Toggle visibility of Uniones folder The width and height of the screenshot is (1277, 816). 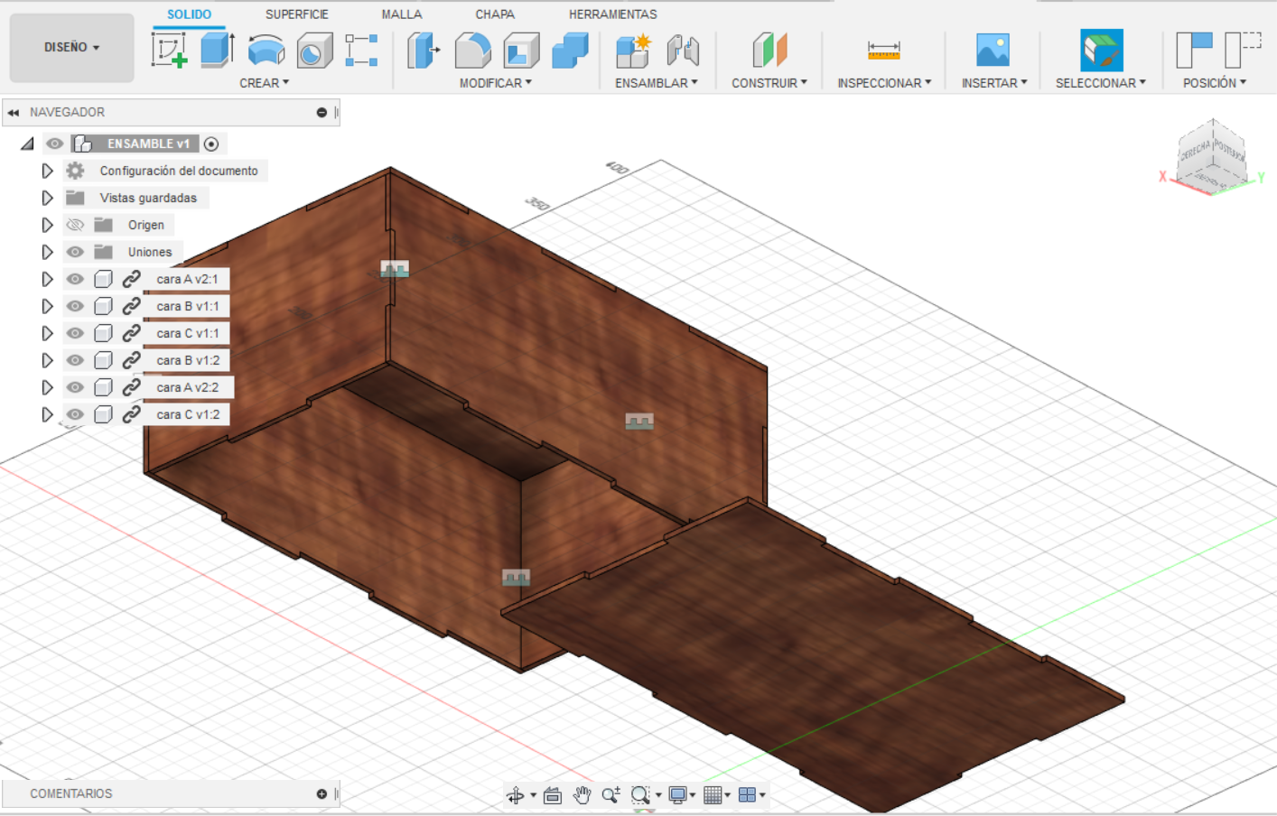(x=75, y=252)
